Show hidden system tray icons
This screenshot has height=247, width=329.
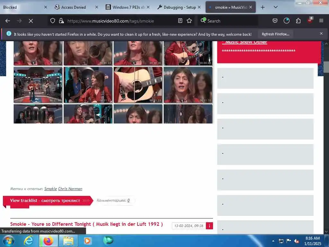[x=273, y=241]
